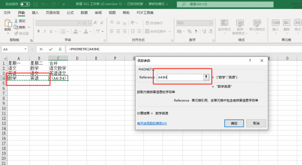
Task: Click the Decrease Decimal icon
Action: 211,31
